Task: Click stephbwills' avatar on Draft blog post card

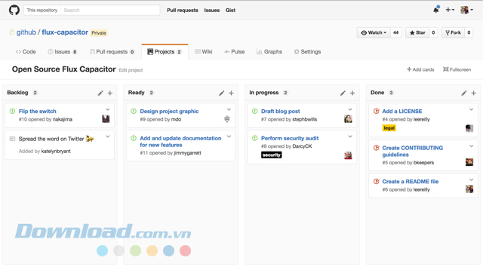Action: [348, 119]
